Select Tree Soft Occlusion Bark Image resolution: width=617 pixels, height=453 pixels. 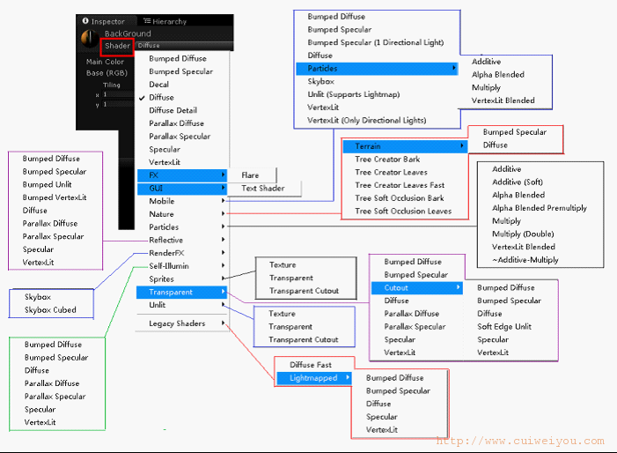[400, 198]
